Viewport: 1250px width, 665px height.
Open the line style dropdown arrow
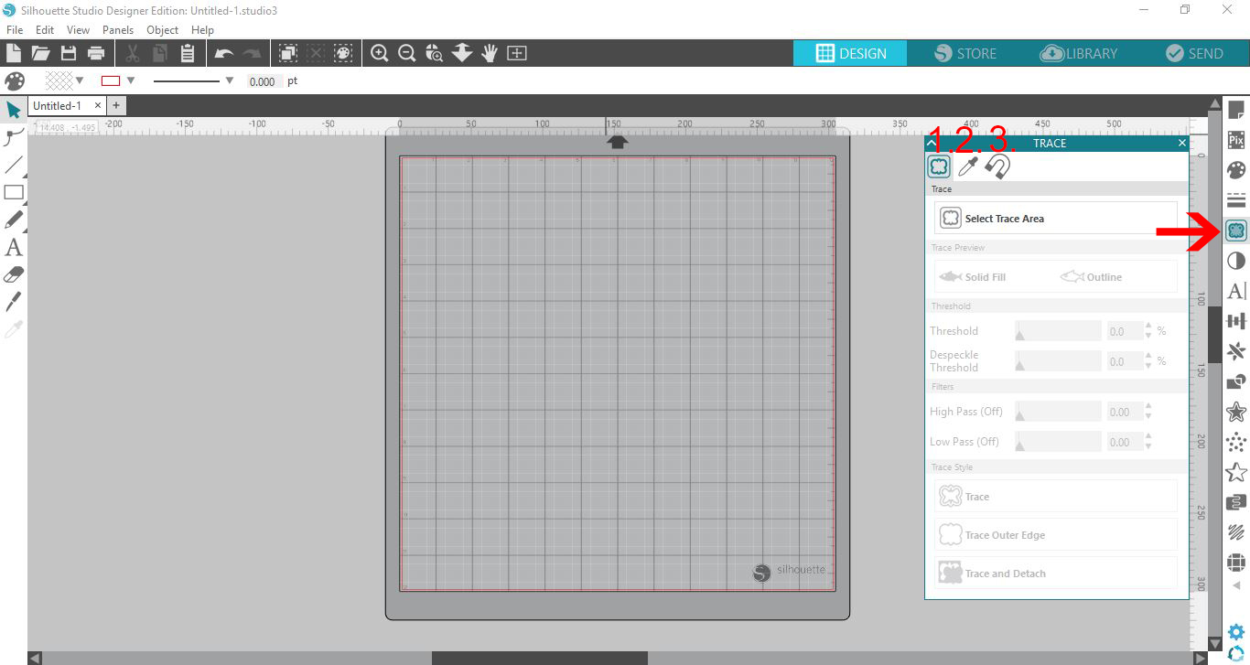[x=230, y=80]
